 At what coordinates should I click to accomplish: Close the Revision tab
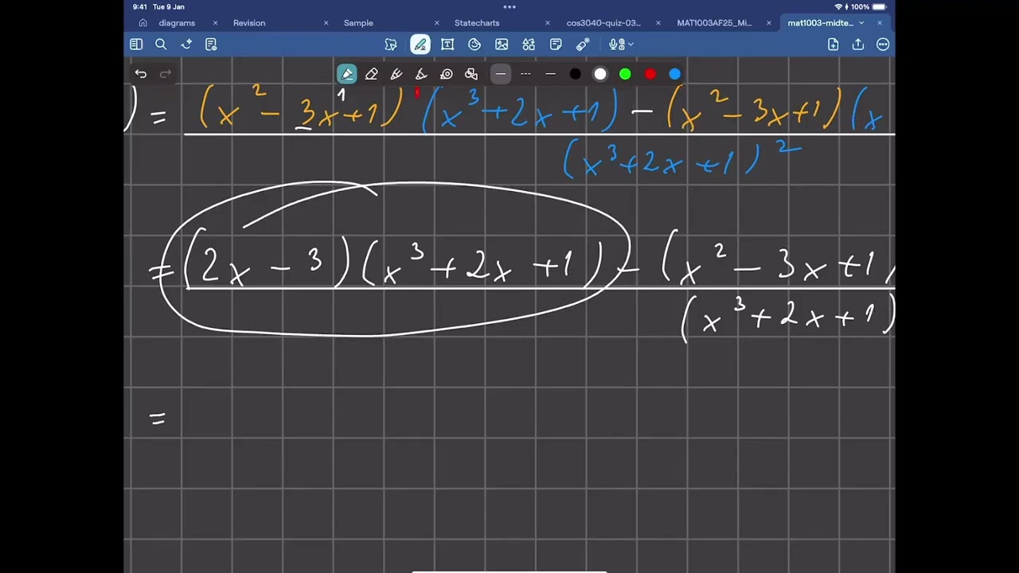tap(326, 23)
